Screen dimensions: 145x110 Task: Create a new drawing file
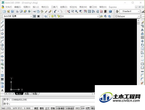tap(4, 12)
